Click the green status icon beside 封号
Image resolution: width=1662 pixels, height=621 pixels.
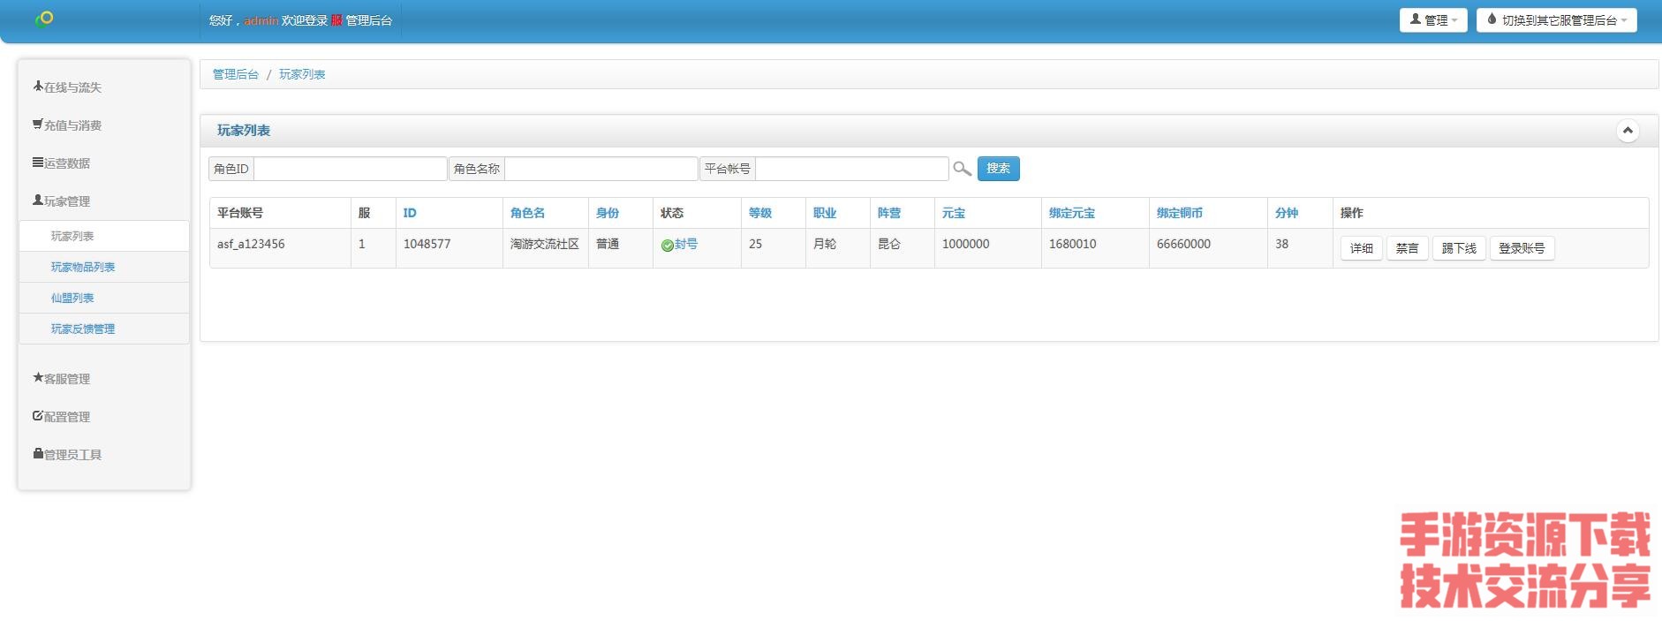coord(667,246)
